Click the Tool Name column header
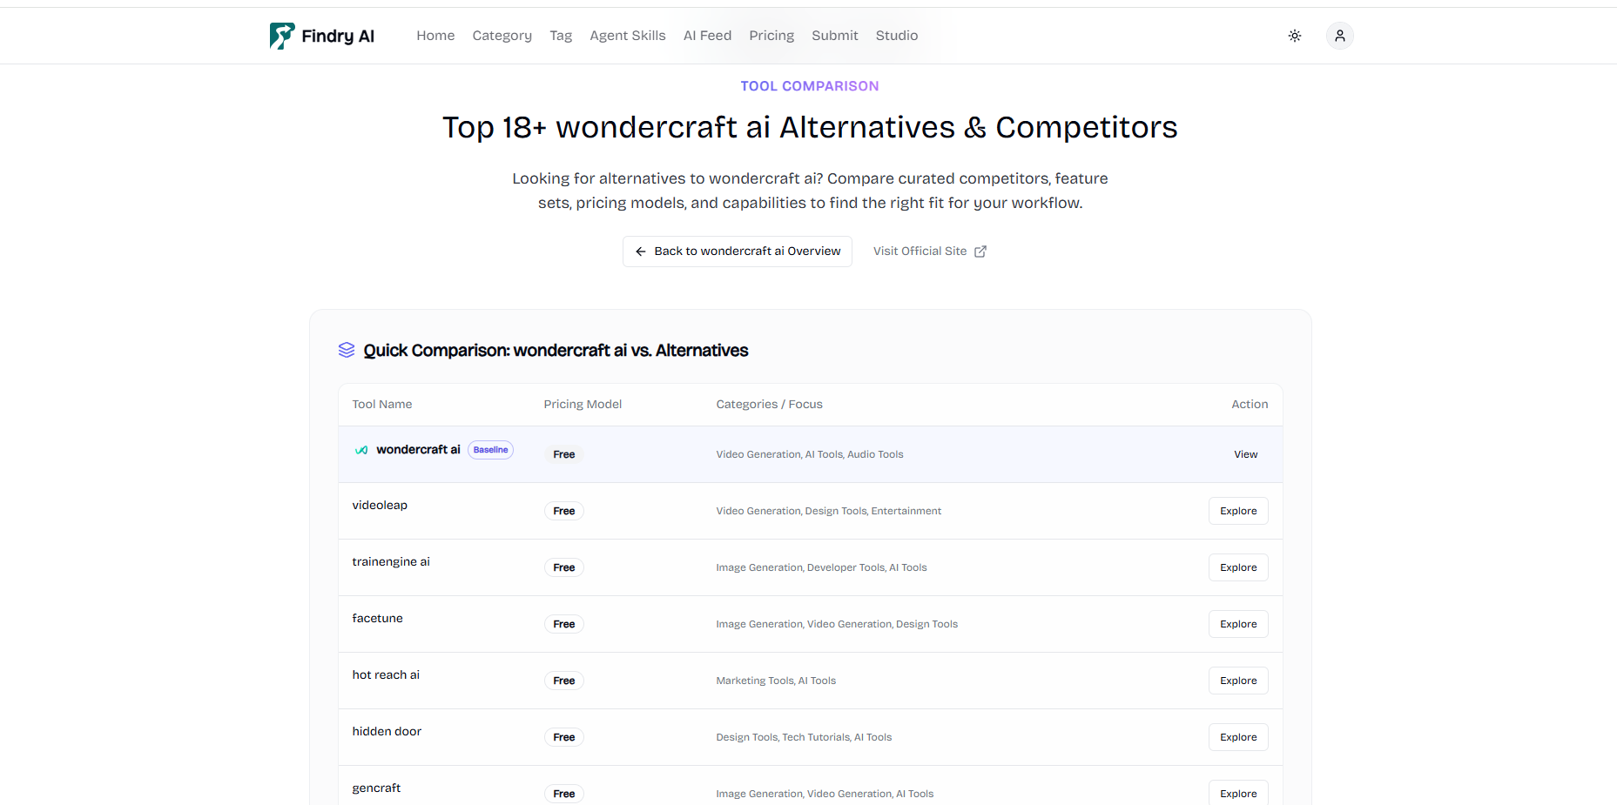Image resolution: width=1617 pixels, height=805 pixels. pos(382,405)
